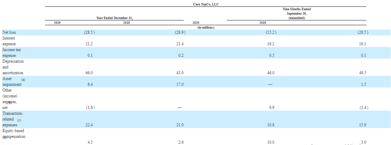
Task: Select the Asset impairment row label
Action: coord(12,82)
